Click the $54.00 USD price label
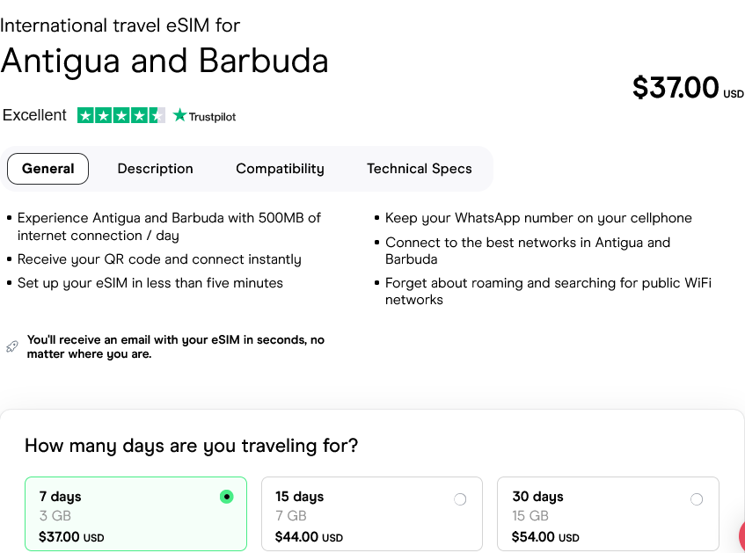 coord(545,537)
